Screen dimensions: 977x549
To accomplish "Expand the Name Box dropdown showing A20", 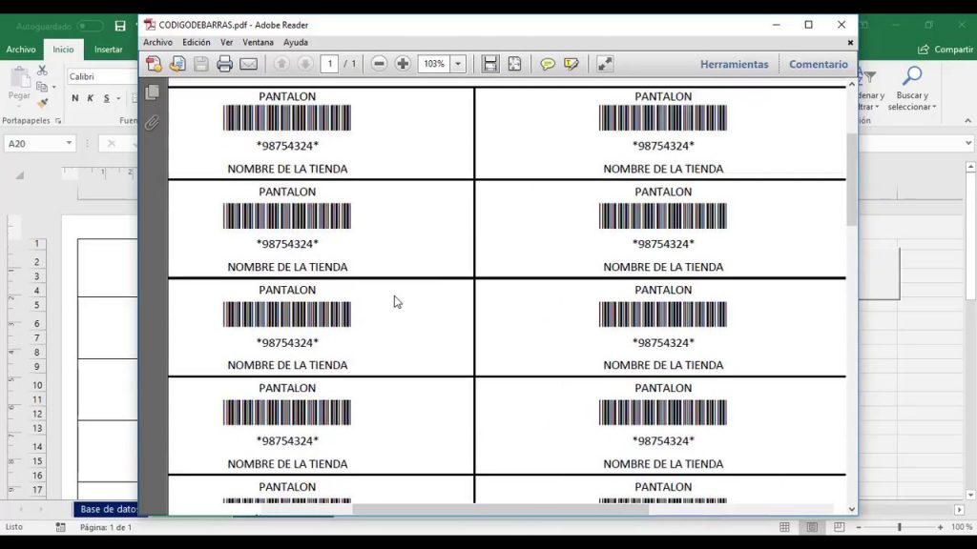I will [69, 143].
